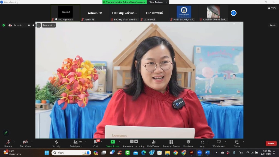Click the cloud Recording status icon
This screenshot has height=157, width=279.
click(10, 25)
